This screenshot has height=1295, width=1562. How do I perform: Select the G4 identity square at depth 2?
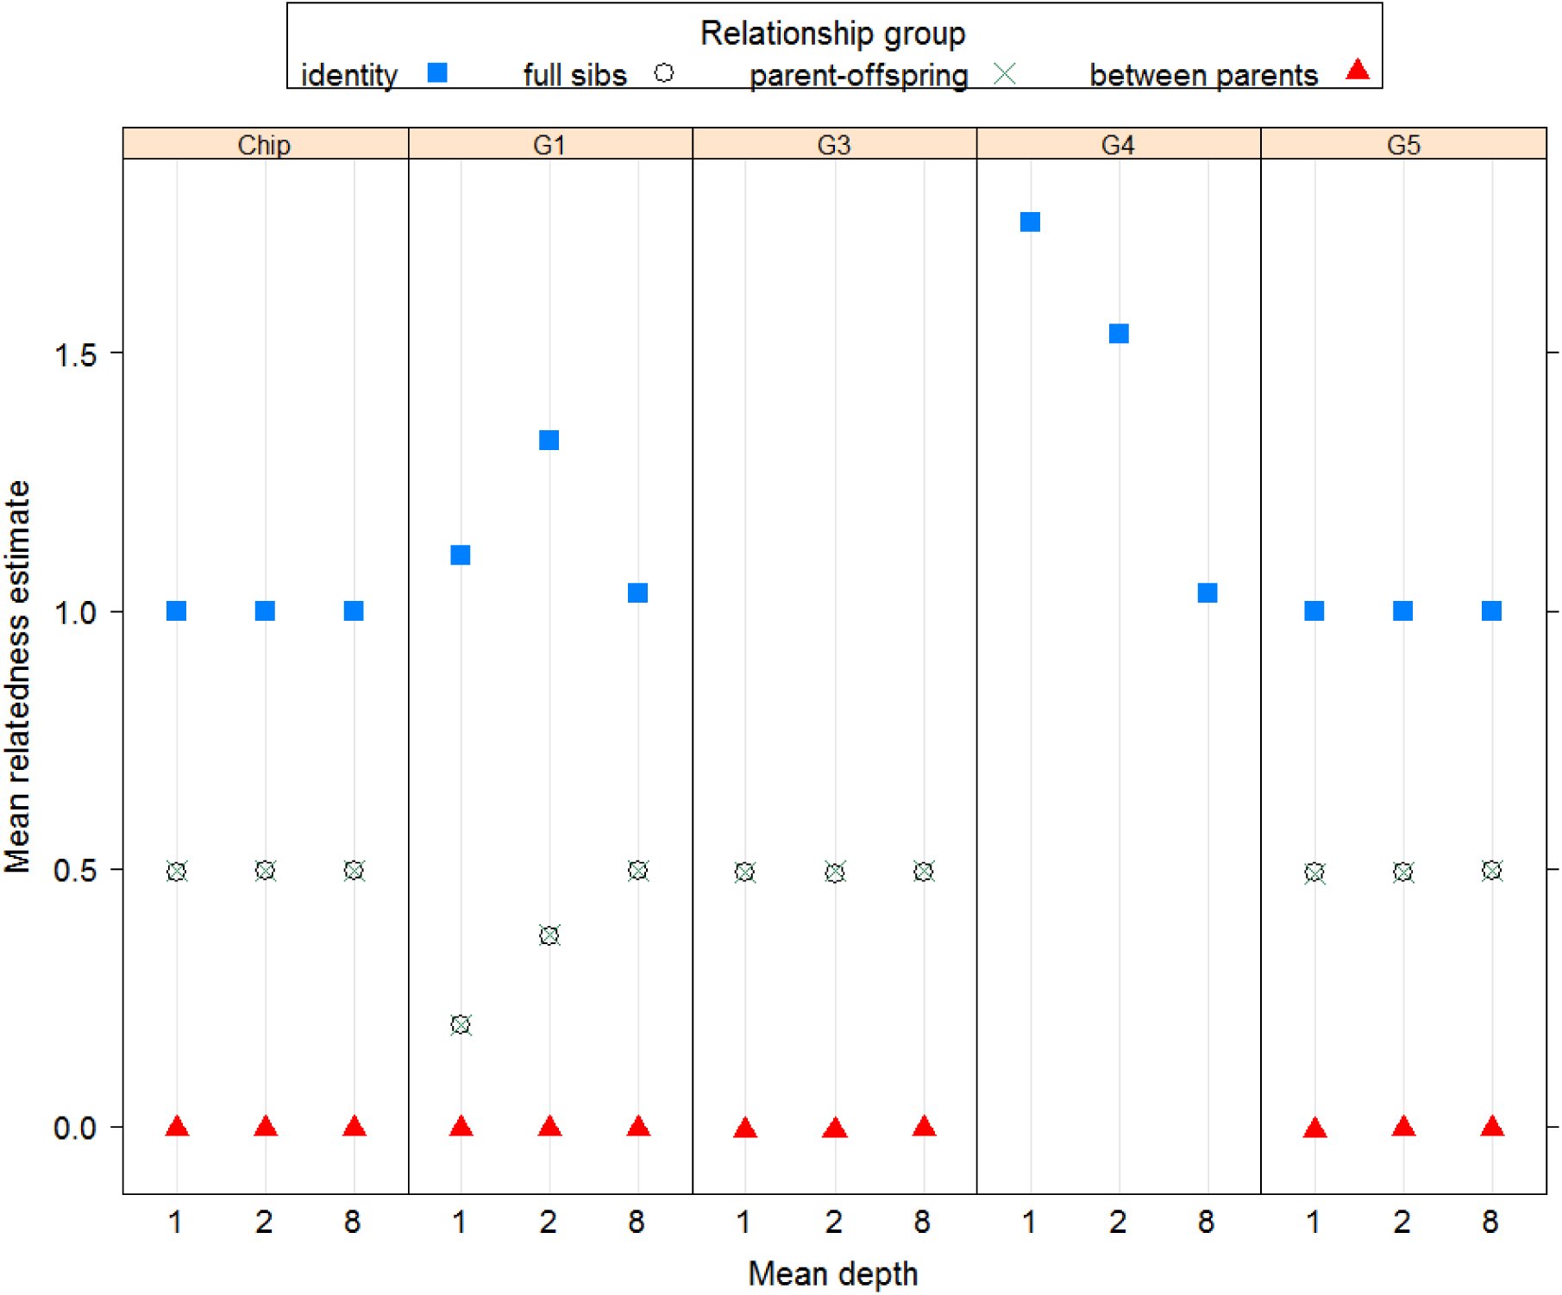pos(1119,334)
